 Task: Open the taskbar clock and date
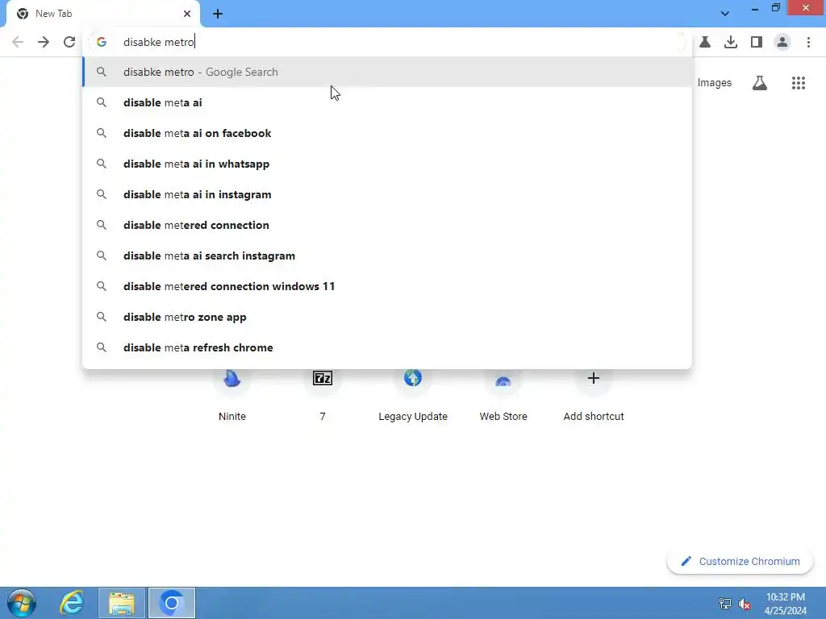pos(786,604)
